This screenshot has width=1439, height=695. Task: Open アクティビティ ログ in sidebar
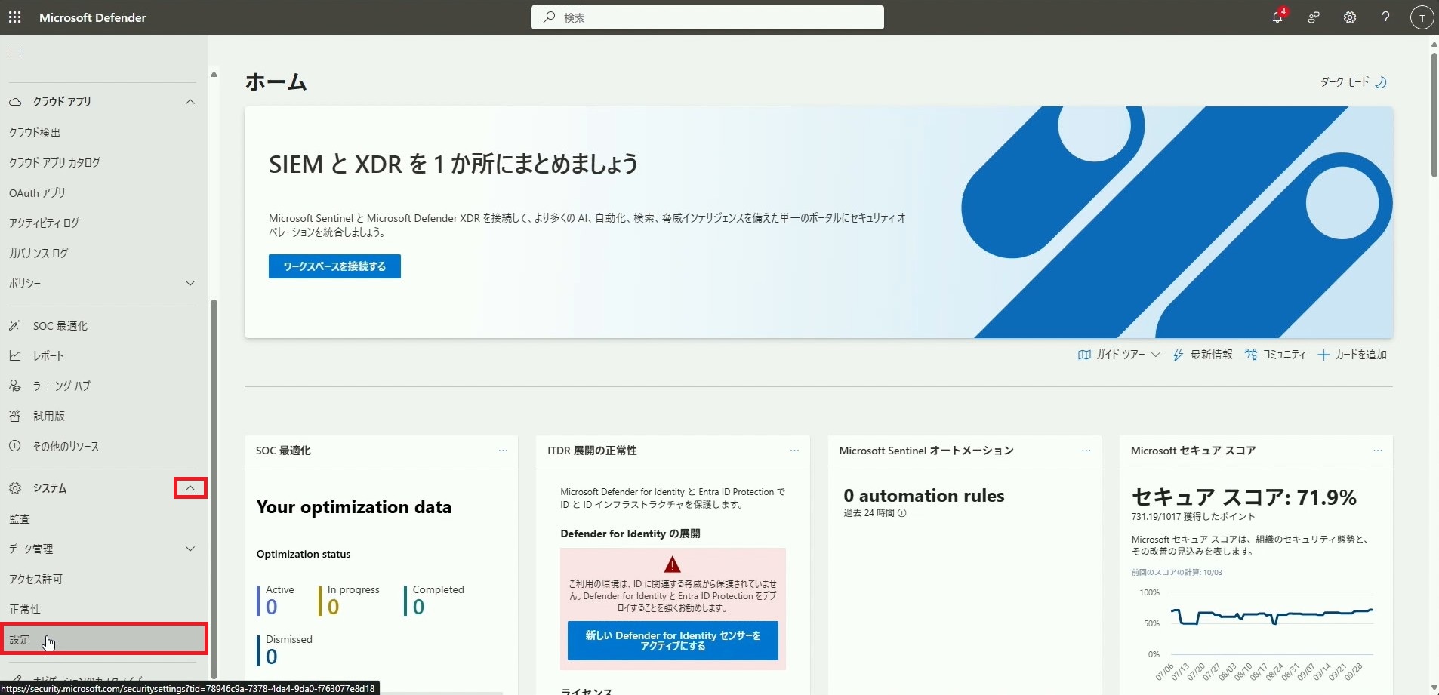(x=44, y=223)
